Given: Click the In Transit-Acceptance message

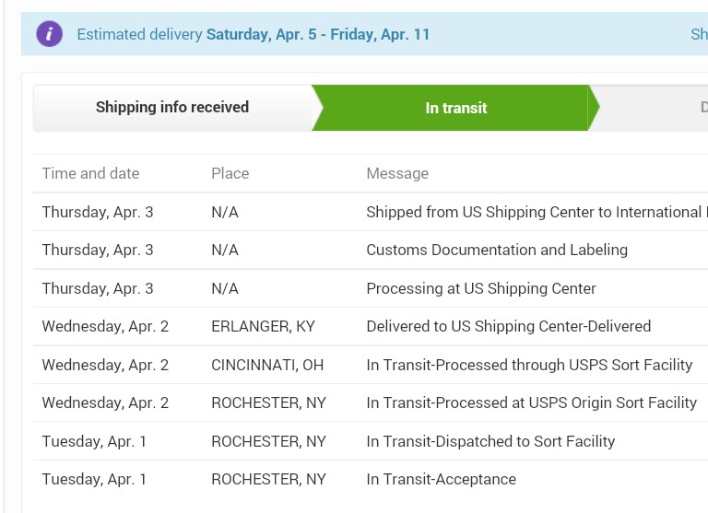Looking at the screenshot, I should (x=441, y=479).
